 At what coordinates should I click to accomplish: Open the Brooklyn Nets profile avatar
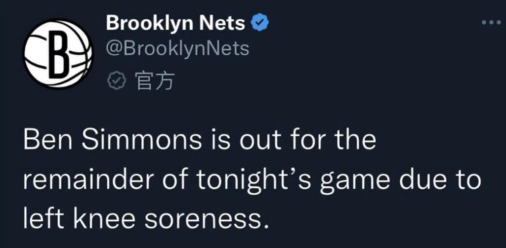58,54
